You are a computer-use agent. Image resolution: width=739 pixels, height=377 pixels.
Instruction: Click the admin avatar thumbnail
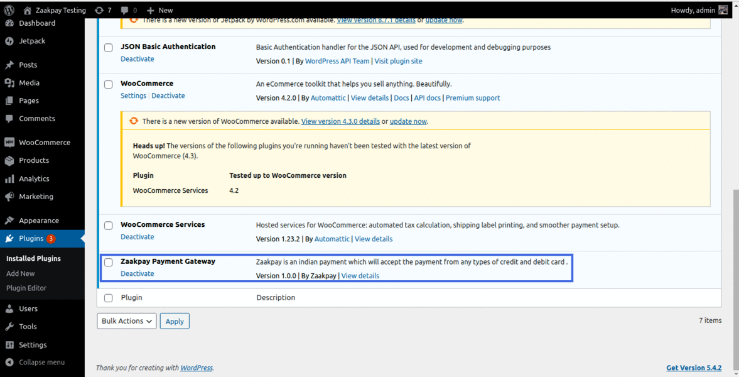pyautogui.click(x=723, y=10)
